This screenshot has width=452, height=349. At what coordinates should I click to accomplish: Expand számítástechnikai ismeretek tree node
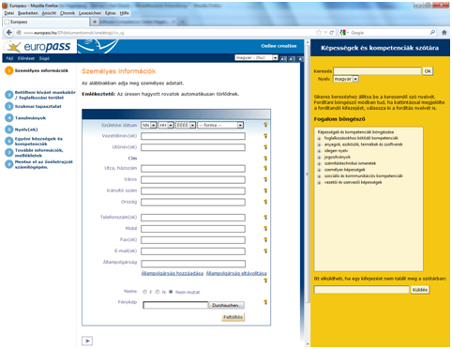point(319,163)
